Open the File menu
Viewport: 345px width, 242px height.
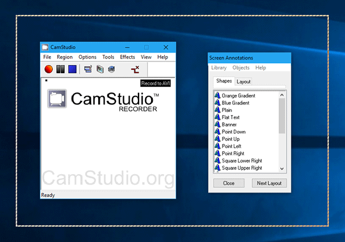point(47,57)
